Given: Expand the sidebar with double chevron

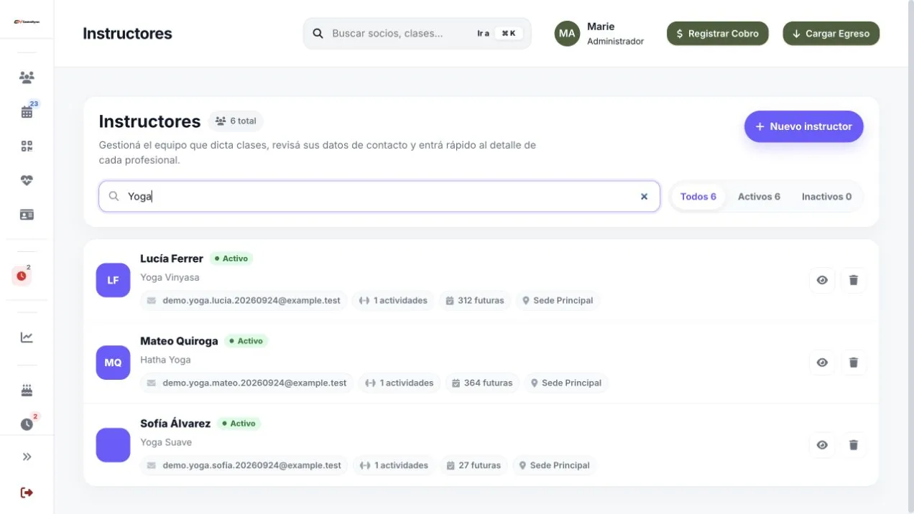Looking at the screenshot, I should click(x=27, y=457).
